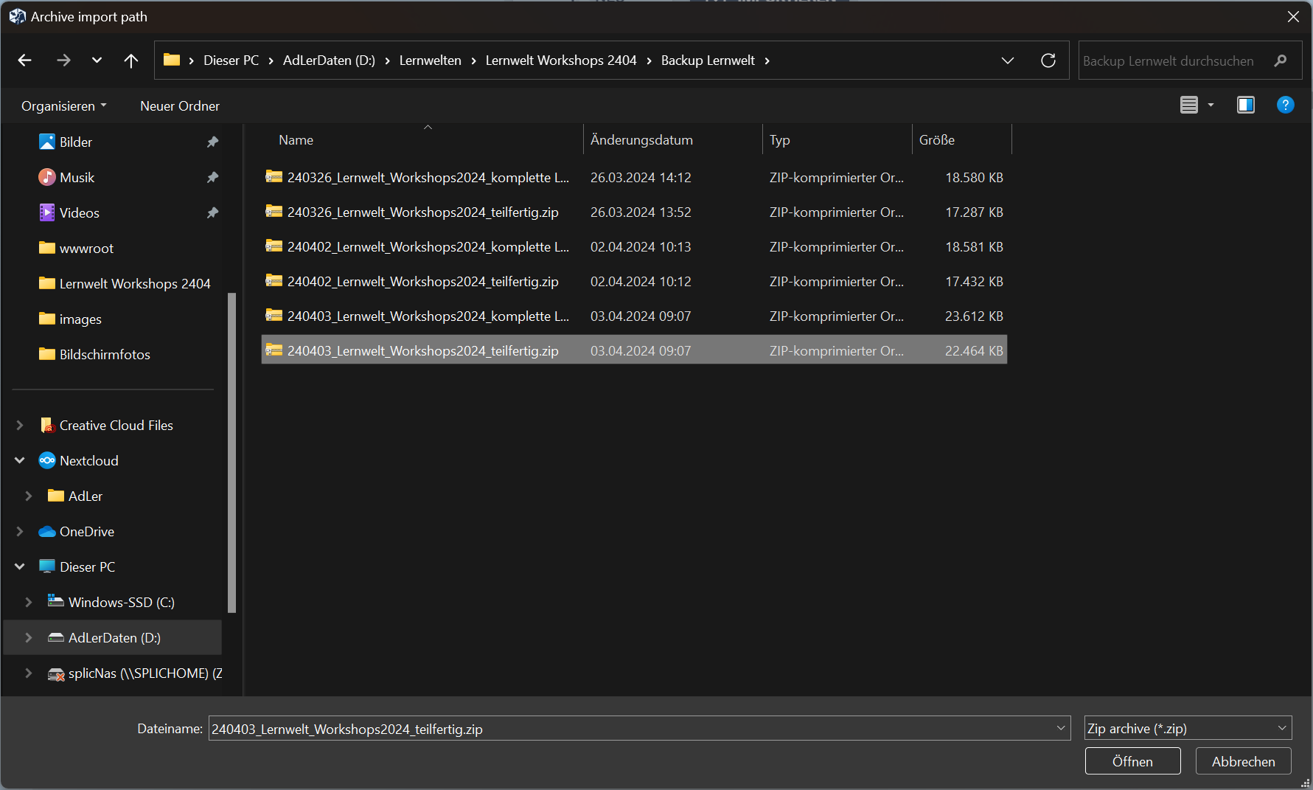The width and height of the screenshot is (1313, 790).
Task: Open the Videos quick access folder
Action: [x=79, y=213]
